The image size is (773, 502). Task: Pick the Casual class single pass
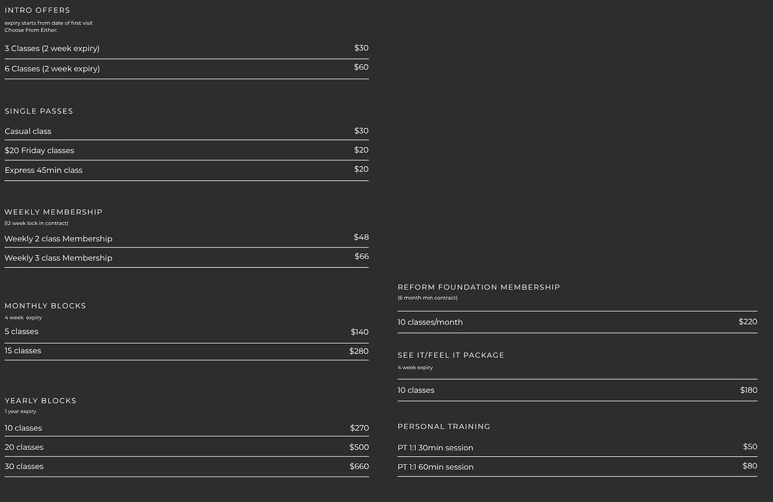click(x=186, y=131)
